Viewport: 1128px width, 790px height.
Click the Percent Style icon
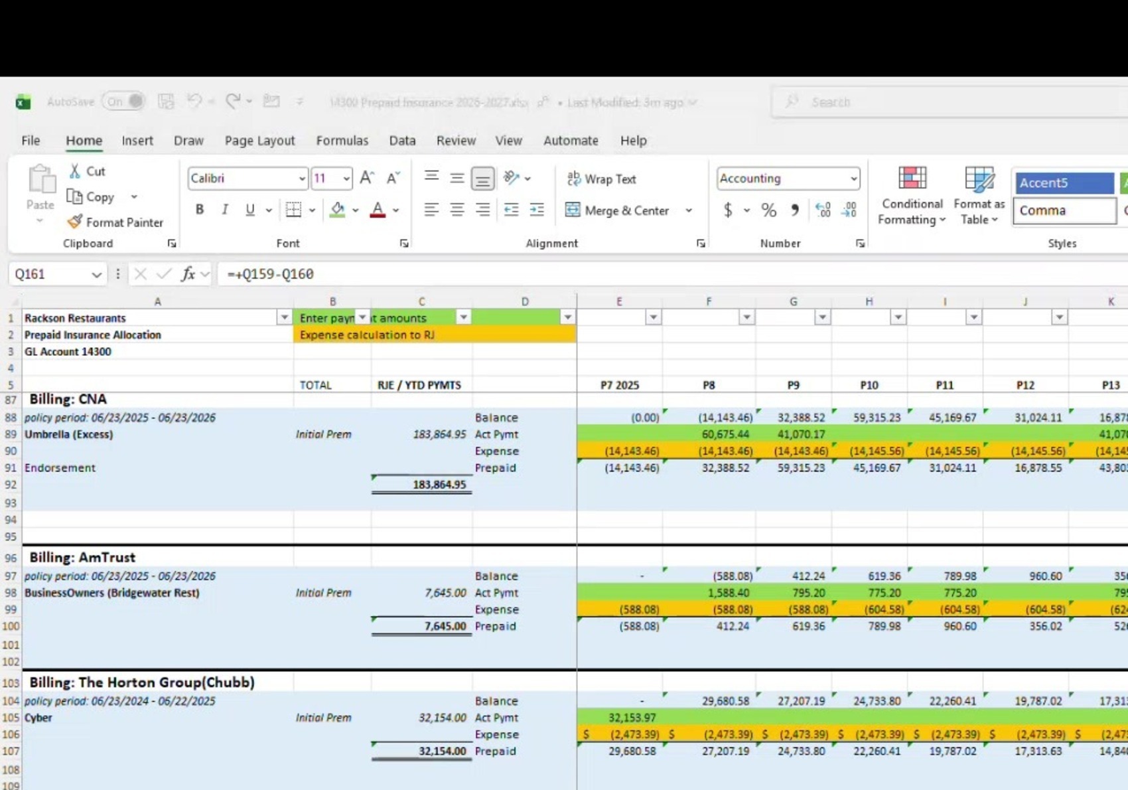[769, 210]
